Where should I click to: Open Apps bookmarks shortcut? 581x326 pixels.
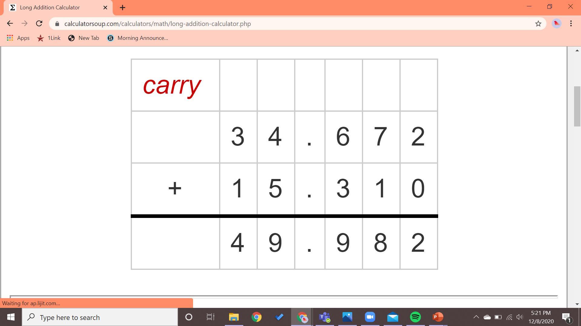pyautogui.click(x=18, y=38)
